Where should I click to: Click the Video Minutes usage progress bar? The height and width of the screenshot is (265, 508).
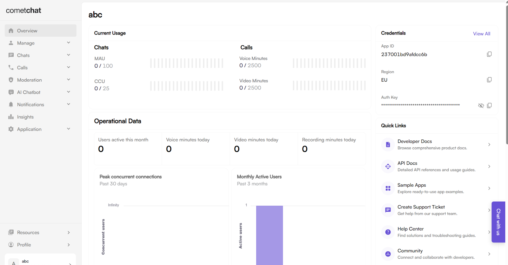(329, 85)
